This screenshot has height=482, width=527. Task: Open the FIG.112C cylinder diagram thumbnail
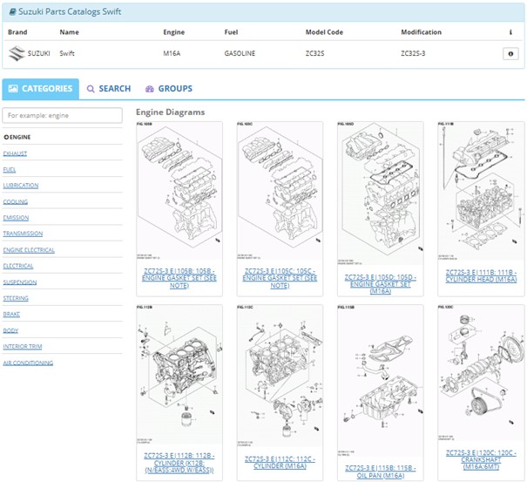pyautogui.click(x=280, y=376)
